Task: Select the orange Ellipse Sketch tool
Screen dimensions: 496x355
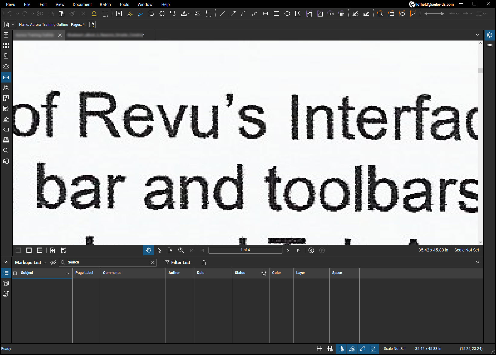Action: click(x=402, y=14)
